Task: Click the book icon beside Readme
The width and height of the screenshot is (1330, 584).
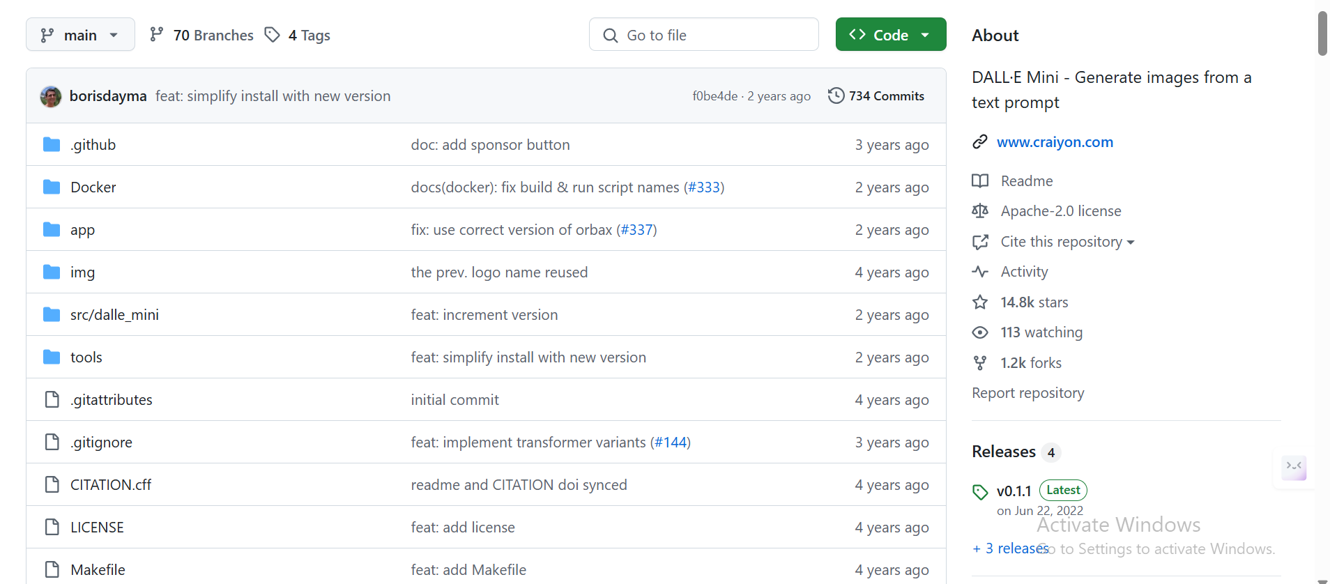Action: click(x=980, y=181)
